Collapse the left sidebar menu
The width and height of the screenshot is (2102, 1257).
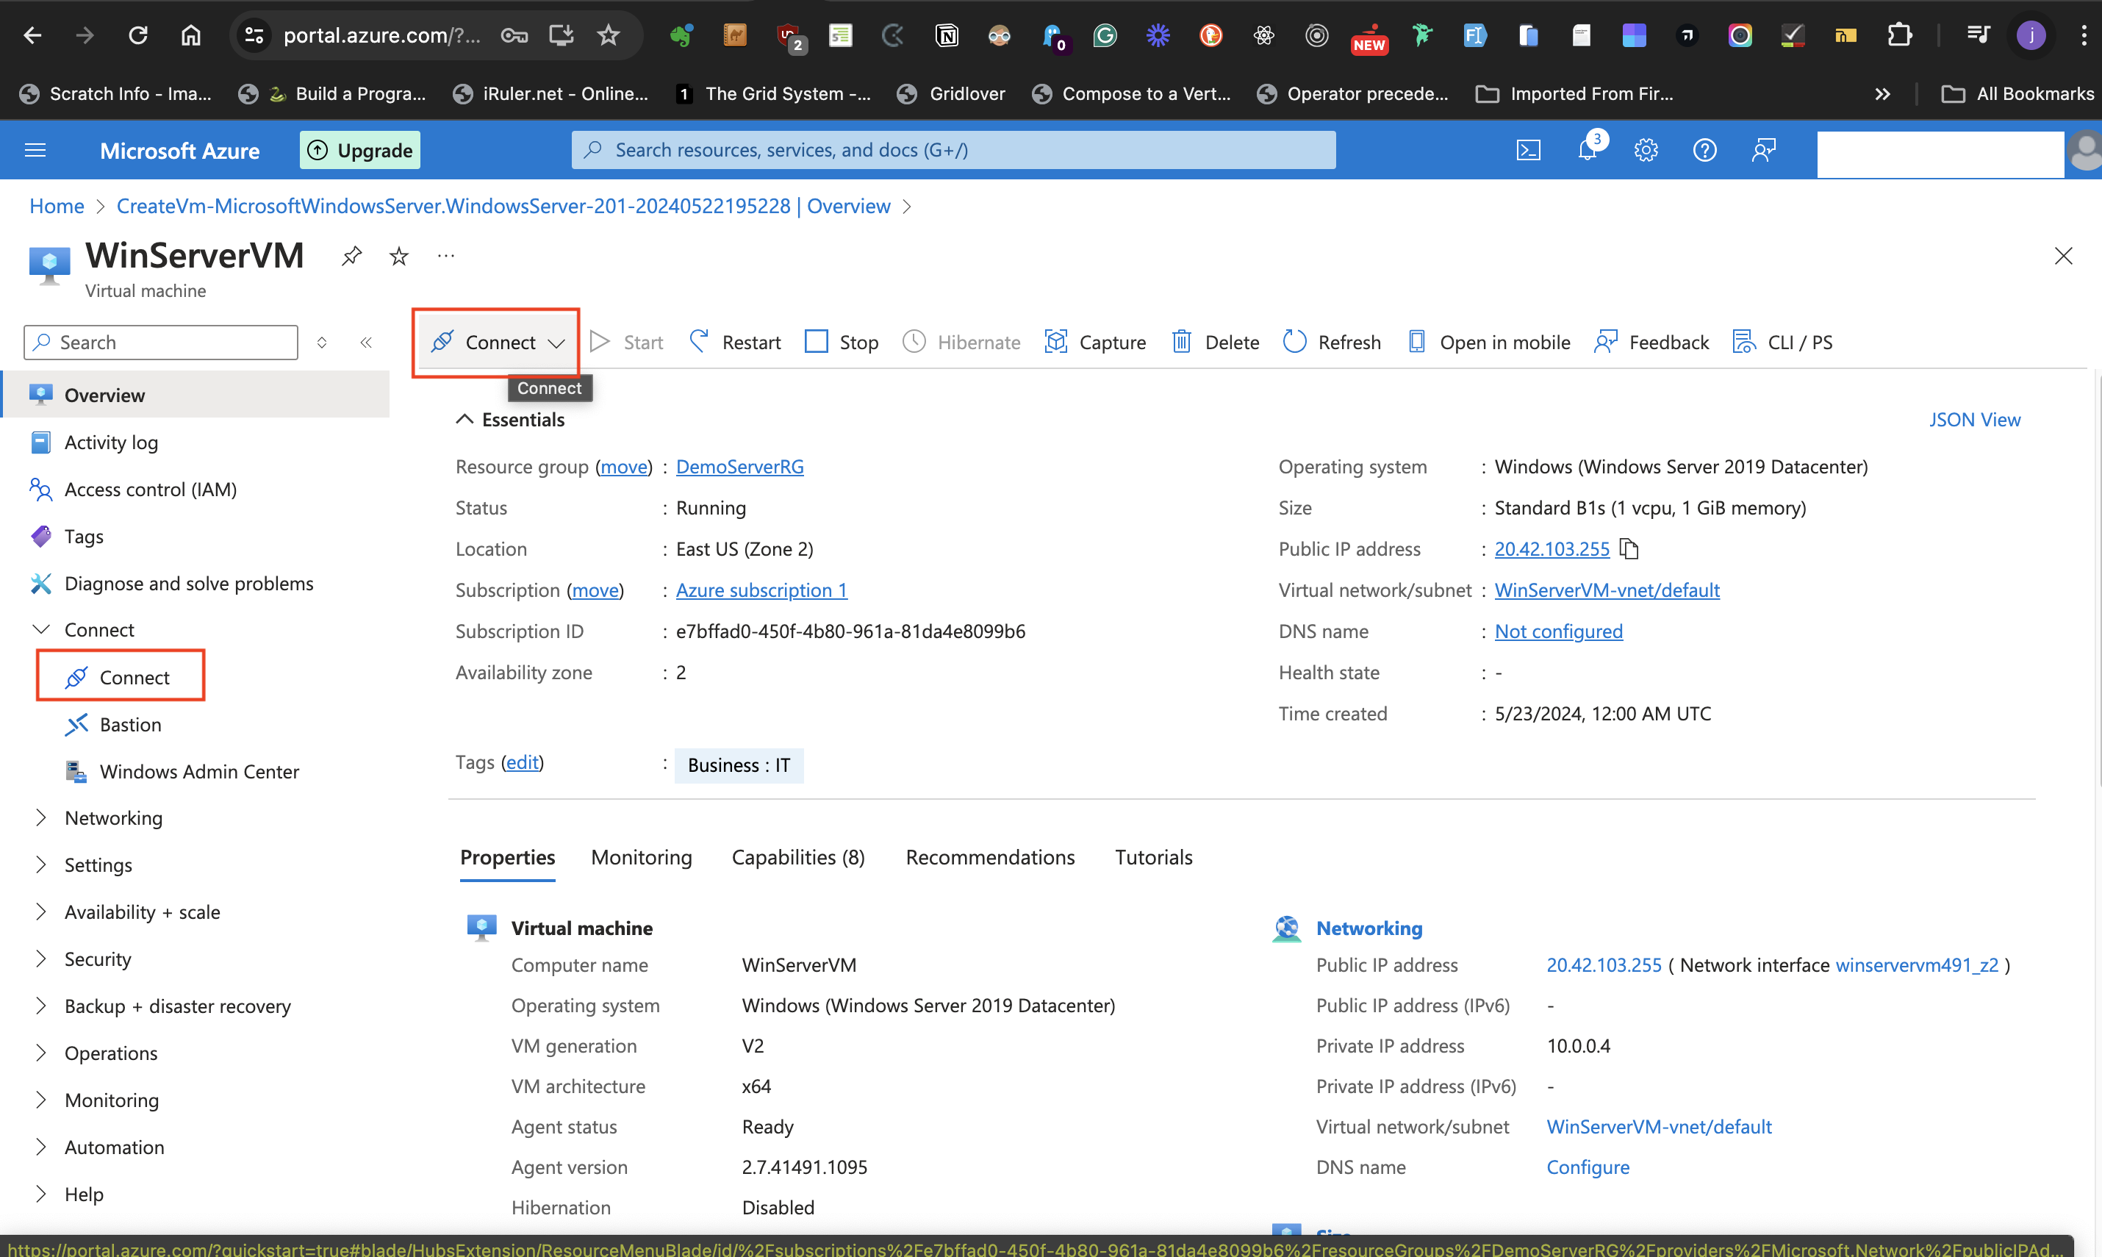366,343
